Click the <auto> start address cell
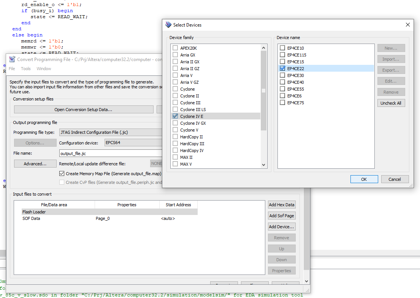 pos(168,218)
